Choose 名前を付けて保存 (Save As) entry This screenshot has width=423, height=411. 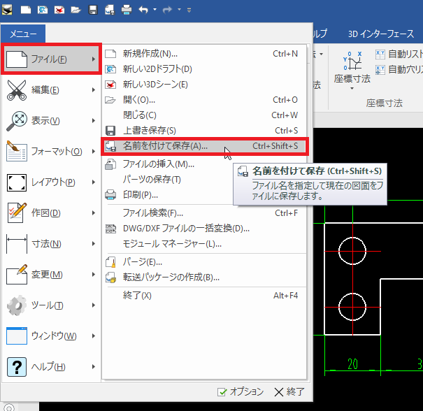pos(165,145)
